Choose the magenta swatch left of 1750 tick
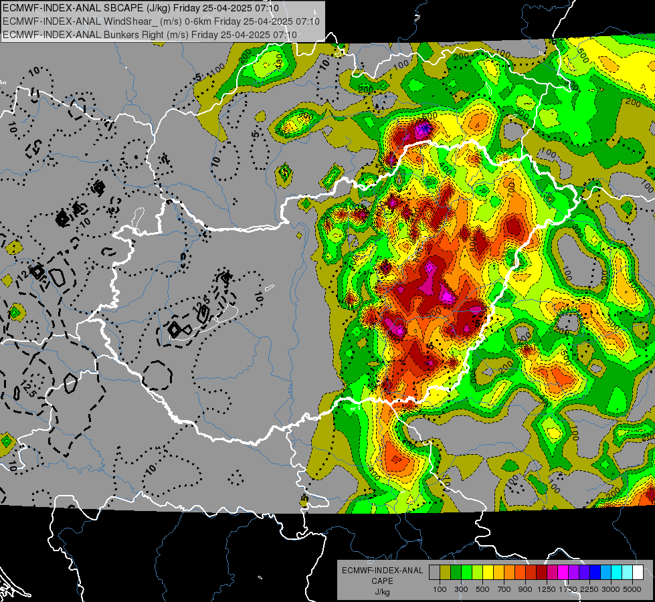Image resolution: width=655 pixels, height=602 pixels. 563,572
